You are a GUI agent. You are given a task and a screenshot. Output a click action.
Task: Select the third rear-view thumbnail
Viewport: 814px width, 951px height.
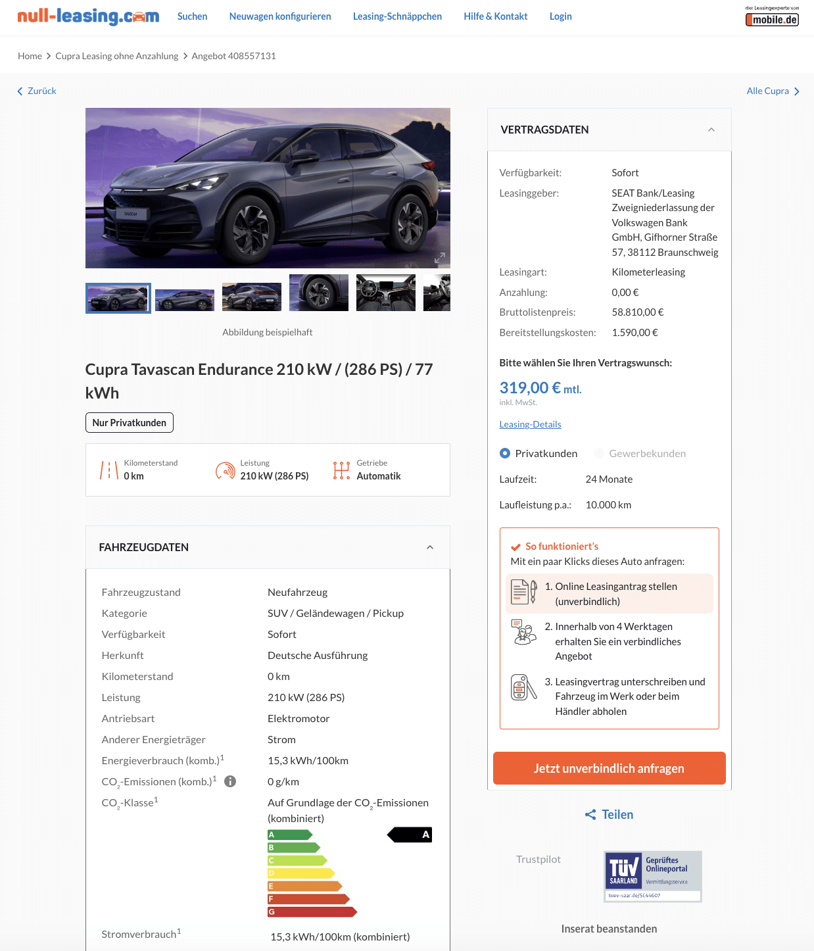pos(252,295)
